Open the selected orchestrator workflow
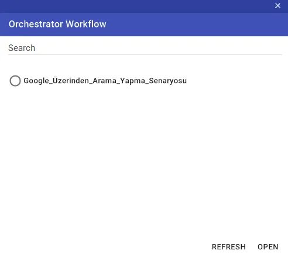 (x=268, y=247)
